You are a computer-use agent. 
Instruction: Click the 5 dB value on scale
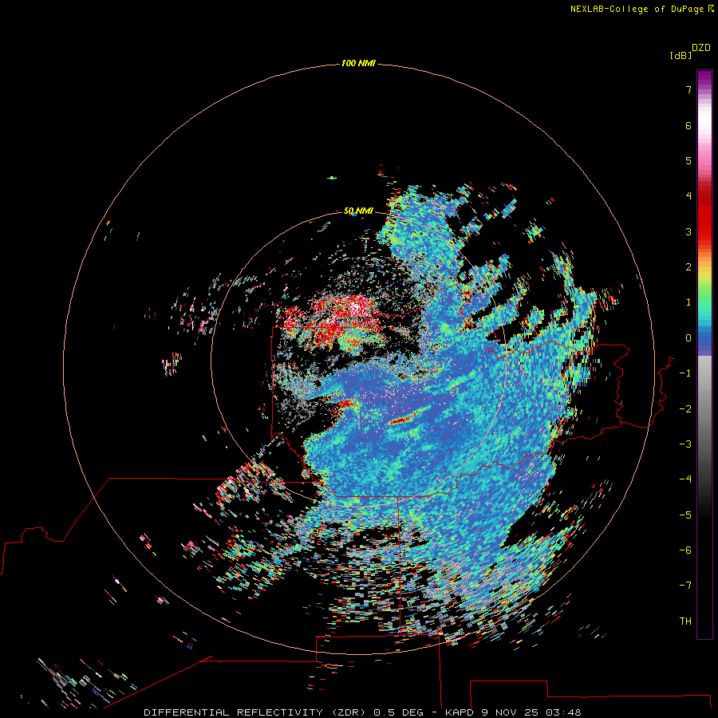(x=688, y=160)
